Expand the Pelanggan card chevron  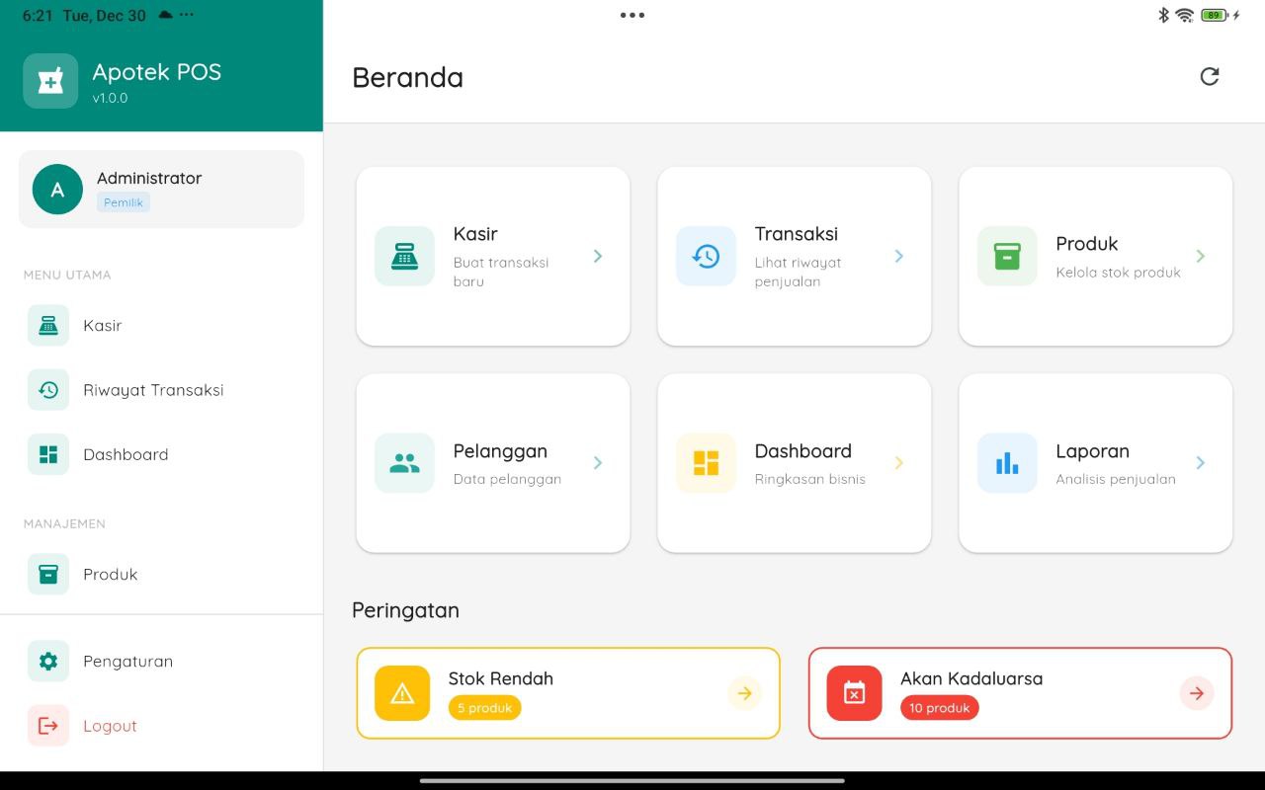click(x=598, y=462)
